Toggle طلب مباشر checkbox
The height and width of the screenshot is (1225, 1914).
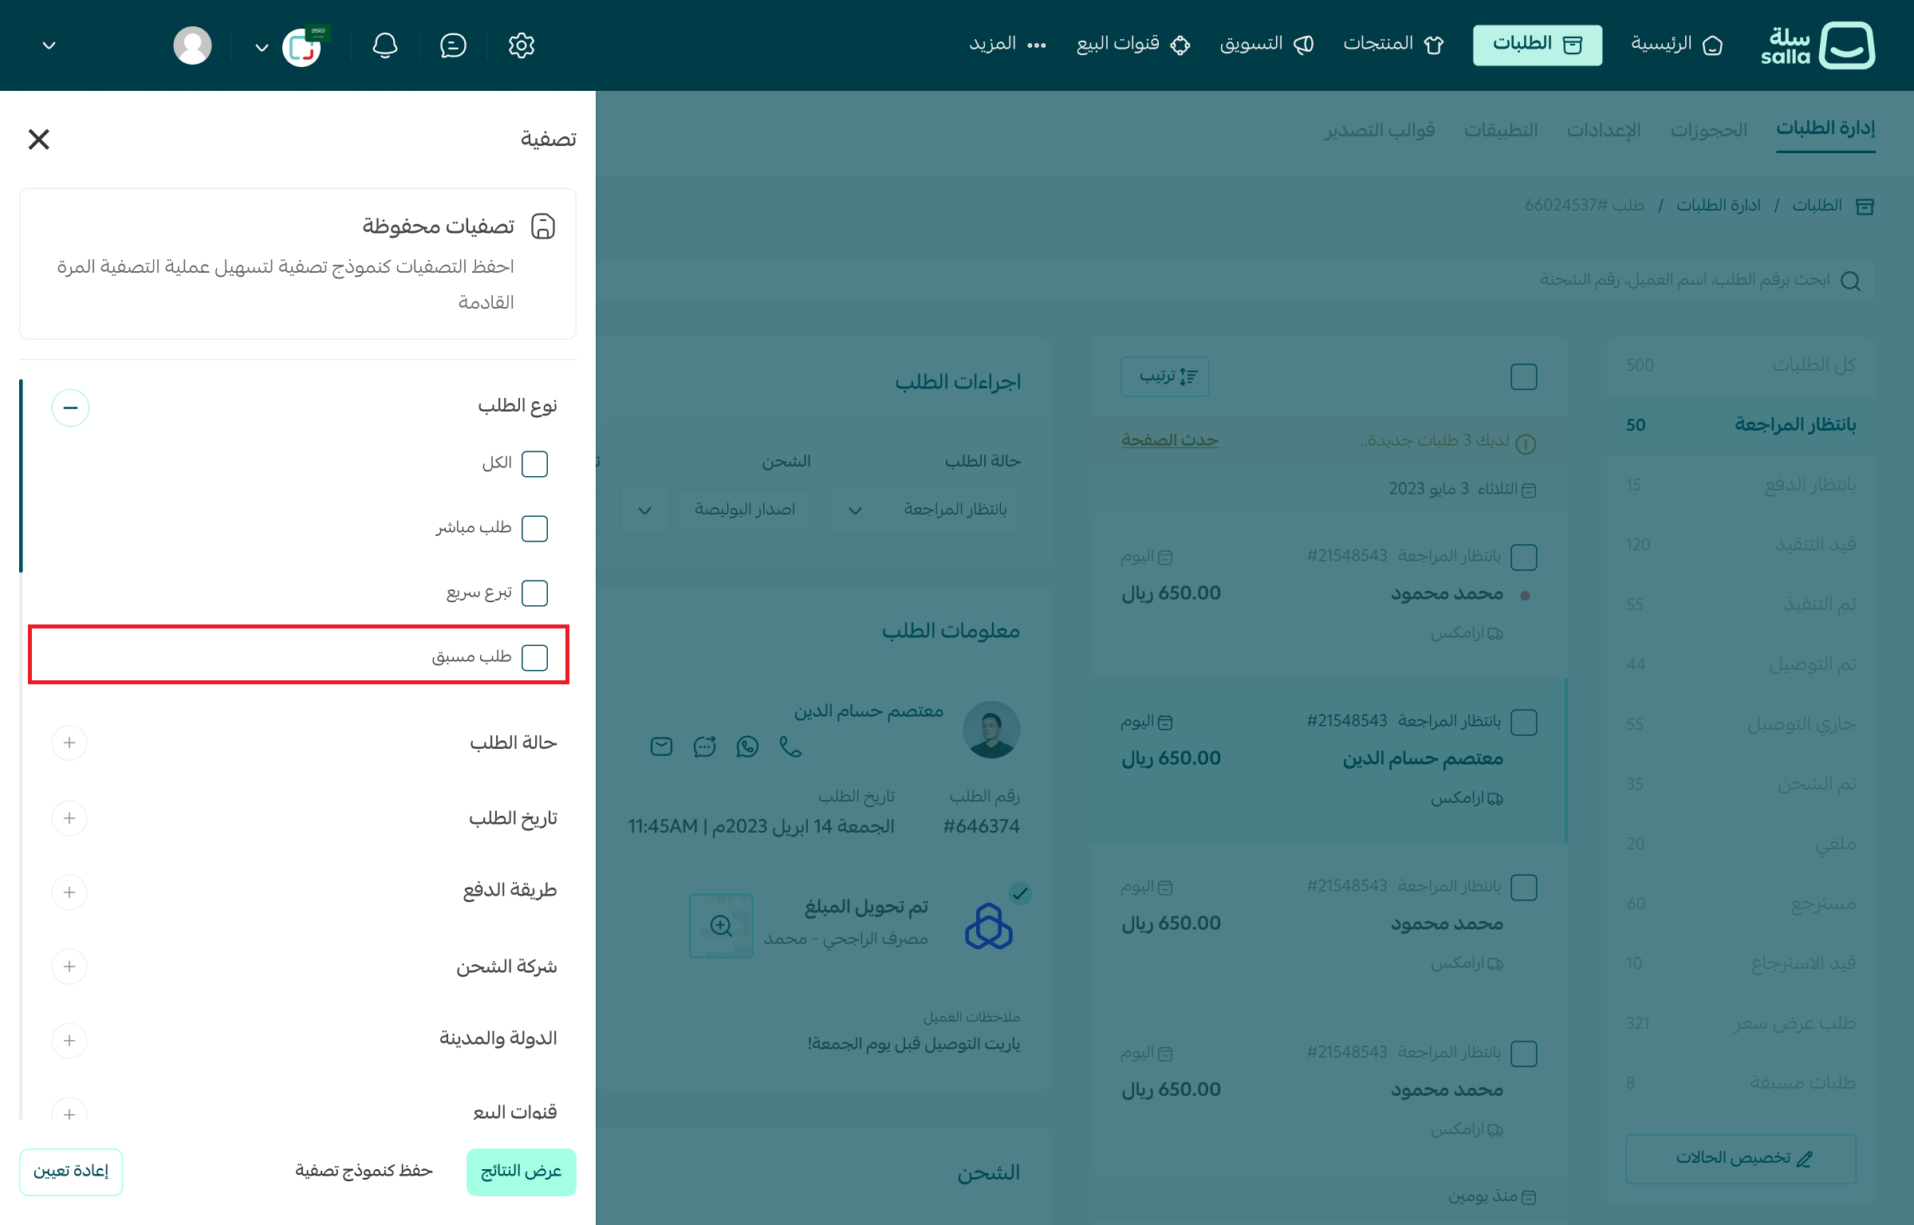[x=534, y=528]
